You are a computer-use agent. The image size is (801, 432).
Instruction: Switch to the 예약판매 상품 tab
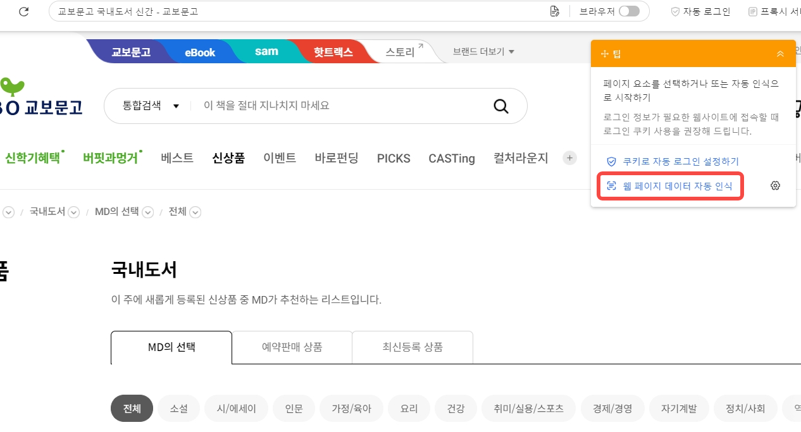[x=292, y=347]
